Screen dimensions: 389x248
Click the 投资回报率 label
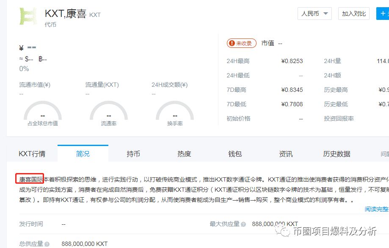(x=339, y=118)
